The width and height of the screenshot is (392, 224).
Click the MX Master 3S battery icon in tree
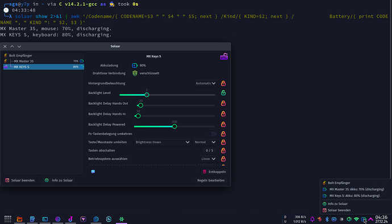82,61
